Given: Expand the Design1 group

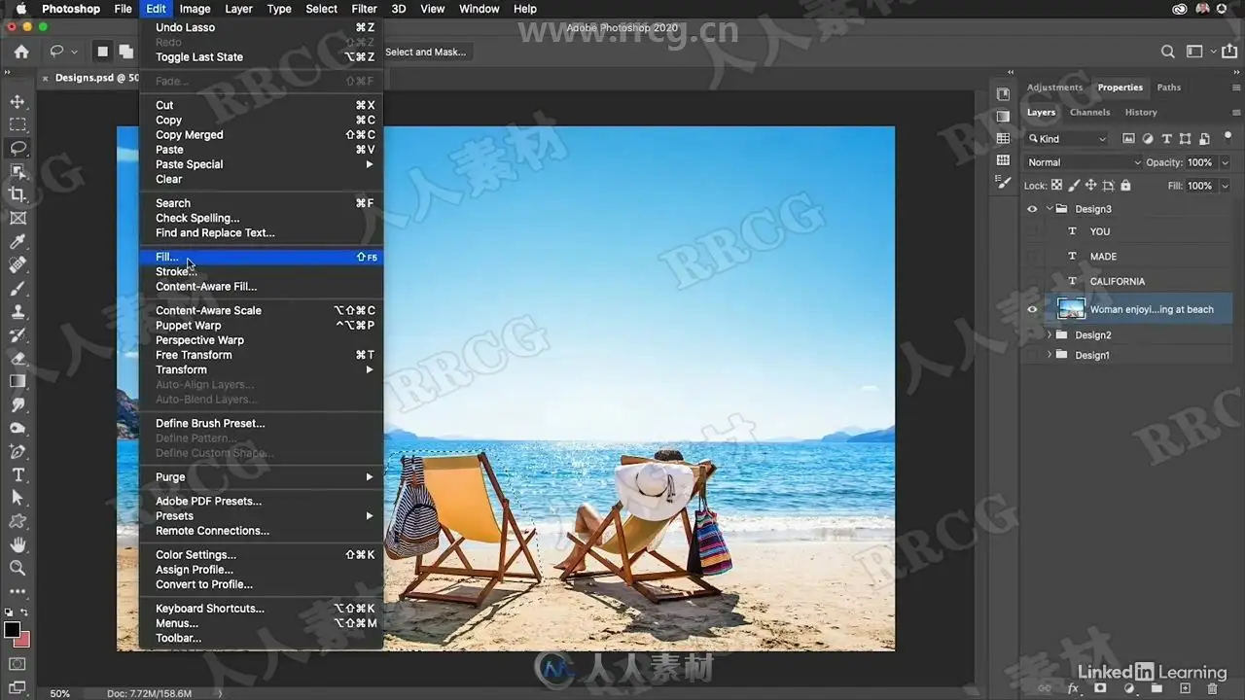Looking at the screenshot, I should coord(1049,355).
